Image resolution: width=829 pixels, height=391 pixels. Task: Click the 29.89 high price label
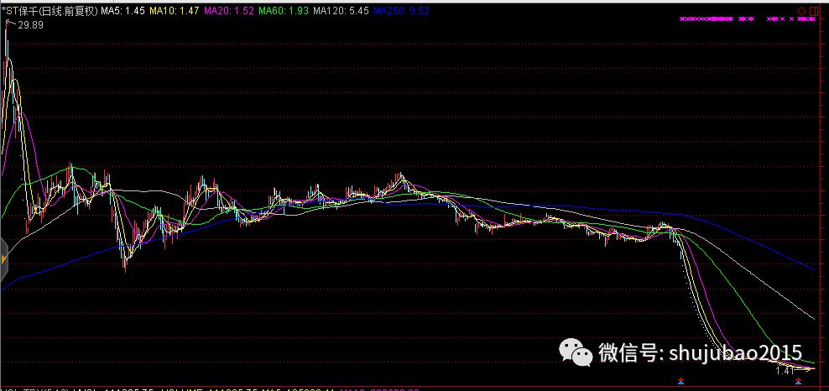pyautogui.click(x=30, y=25)
